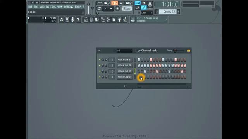Open the Mixer view icon
248x139 pixels.
pos(108,20)
